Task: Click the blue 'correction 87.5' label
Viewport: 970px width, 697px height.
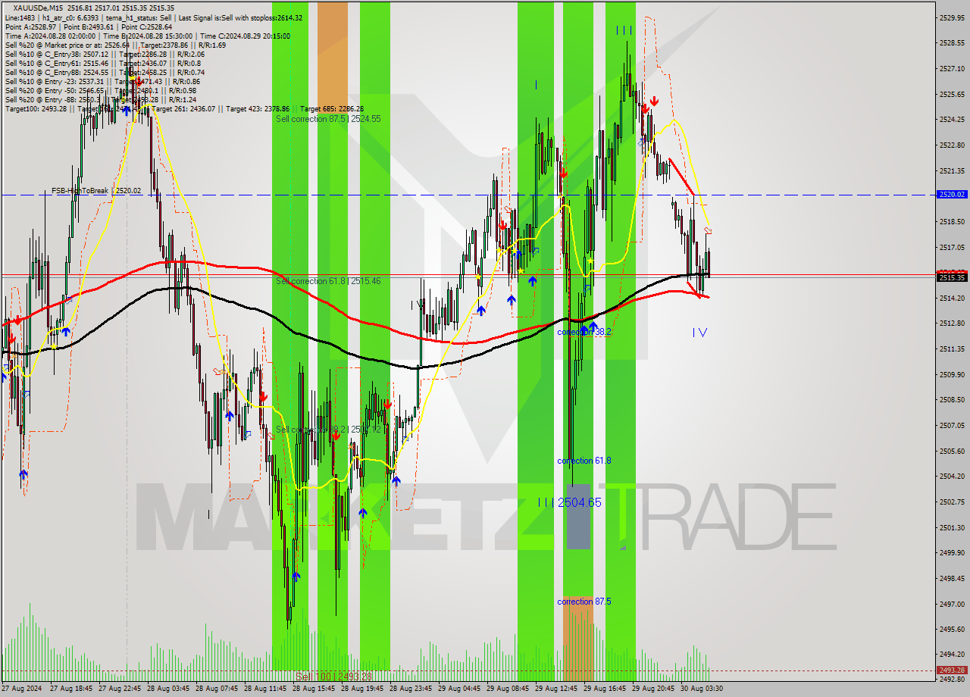Action: [584, 602]
